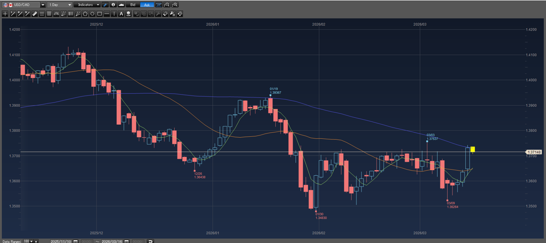This screenshot has width=546, height=243.
Task: Select the crosshair cursor tool
Action: coord(5,14)
